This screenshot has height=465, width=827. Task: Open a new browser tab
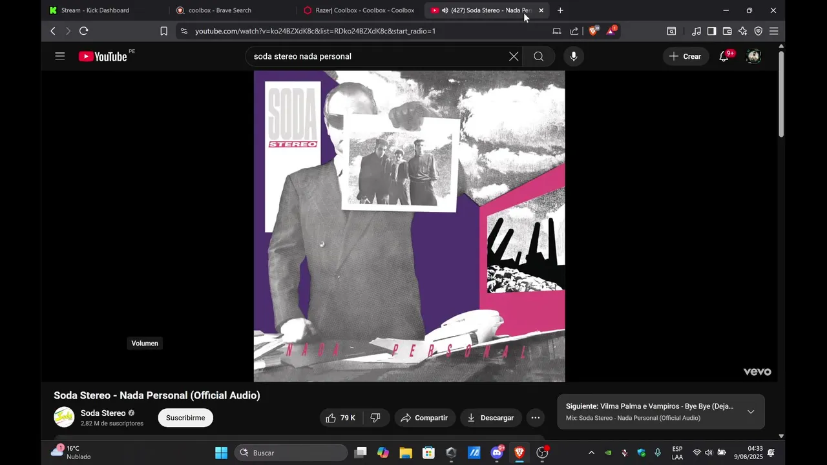[560, 10]
